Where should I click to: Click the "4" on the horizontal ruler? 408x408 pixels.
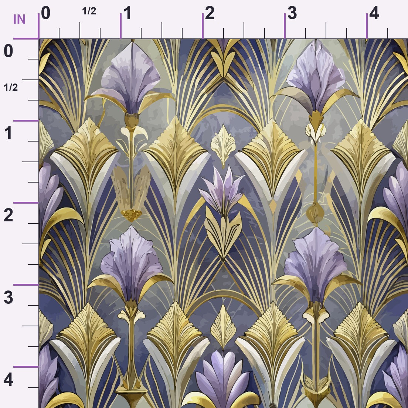tap(374, 13)
